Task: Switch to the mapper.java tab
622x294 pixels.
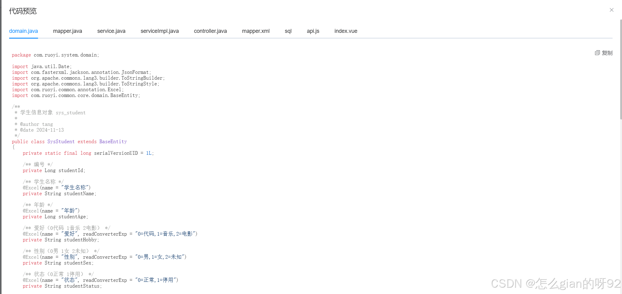Action: pos(68,31)
